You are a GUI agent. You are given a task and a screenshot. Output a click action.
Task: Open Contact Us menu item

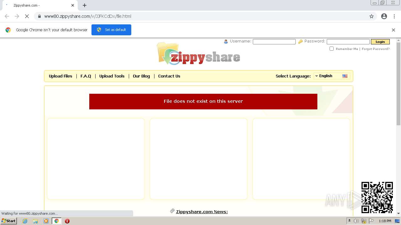(169, 76)
